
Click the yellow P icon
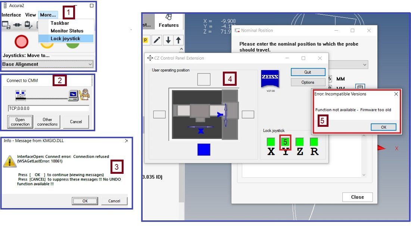(x=145, y=40)
